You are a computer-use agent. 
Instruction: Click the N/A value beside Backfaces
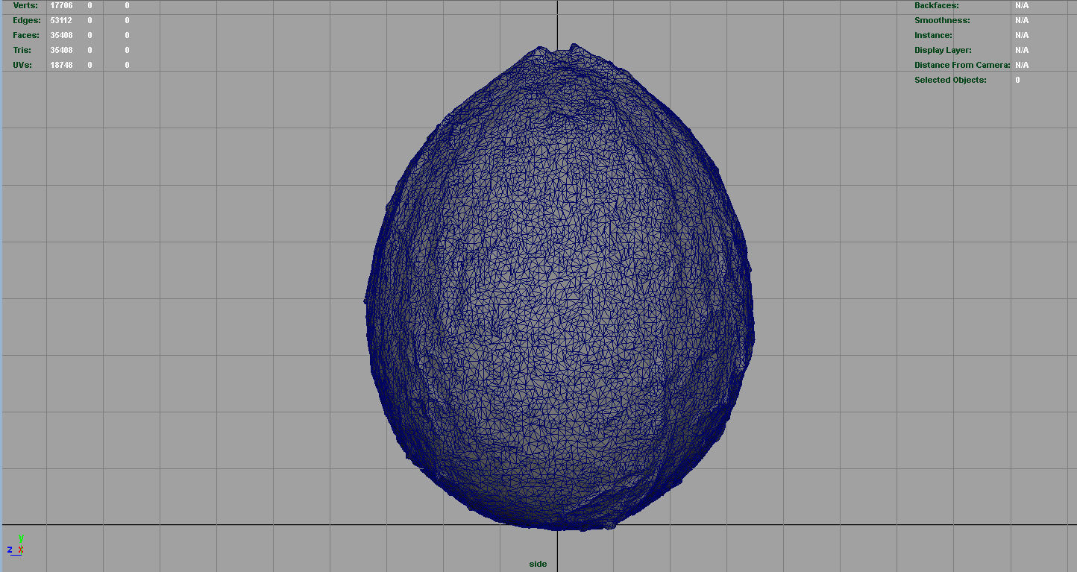click(x=1022, y=5)
